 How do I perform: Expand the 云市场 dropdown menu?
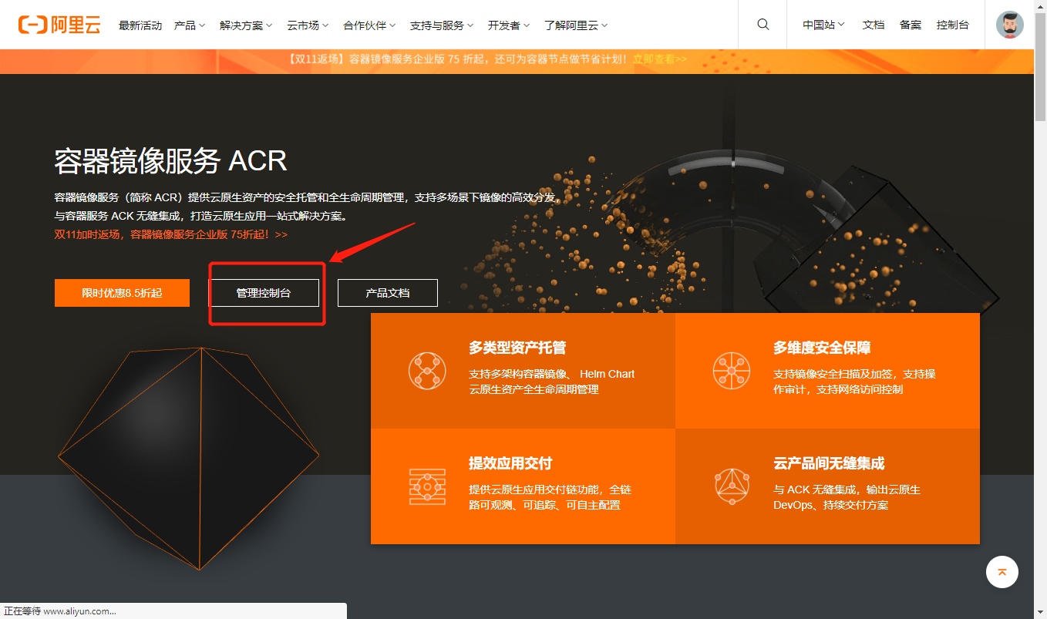(x=308, y=25)
